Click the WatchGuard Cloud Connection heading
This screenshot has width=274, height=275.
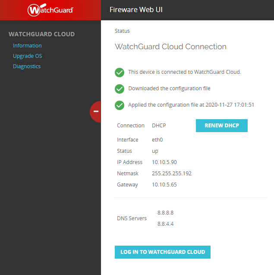click(x=170, y=47)
